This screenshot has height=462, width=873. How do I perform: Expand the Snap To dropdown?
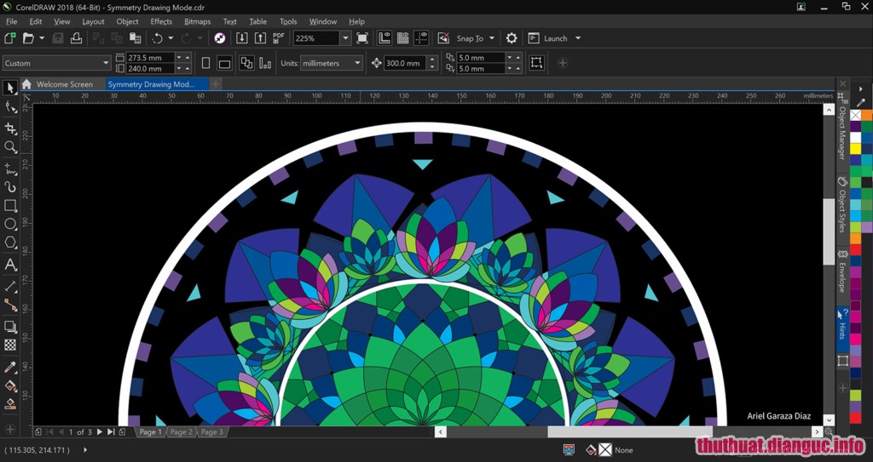(x=492, y=38)
